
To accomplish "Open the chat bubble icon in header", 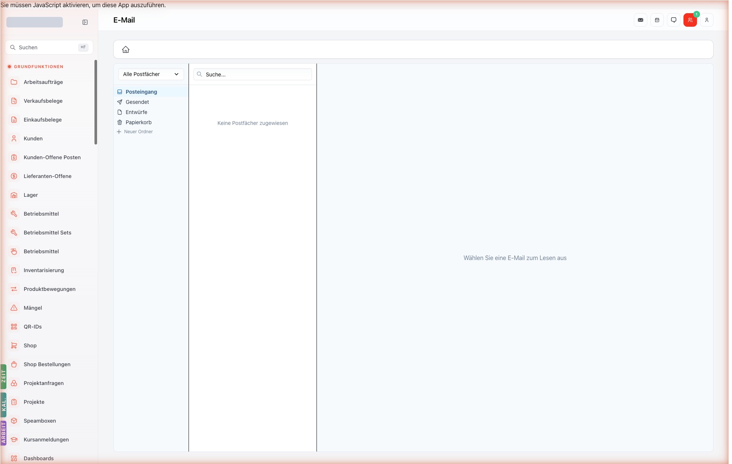I will pos(674,20).
